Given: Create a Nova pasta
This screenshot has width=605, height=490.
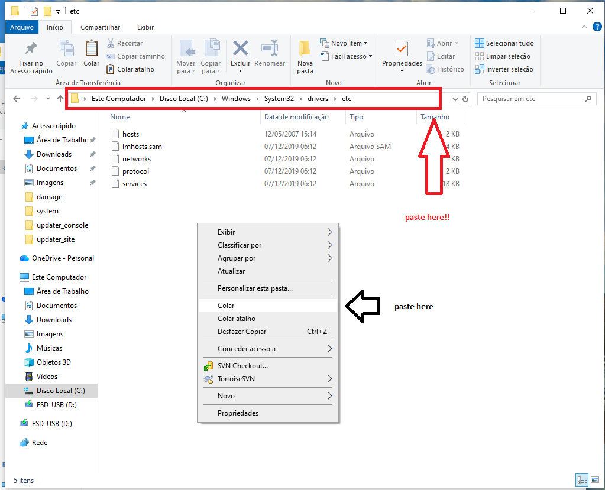Looking at the screenshot, I should coord(305,57).
